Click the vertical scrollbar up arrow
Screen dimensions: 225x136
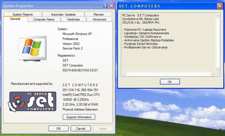click(x=217, y=16)
